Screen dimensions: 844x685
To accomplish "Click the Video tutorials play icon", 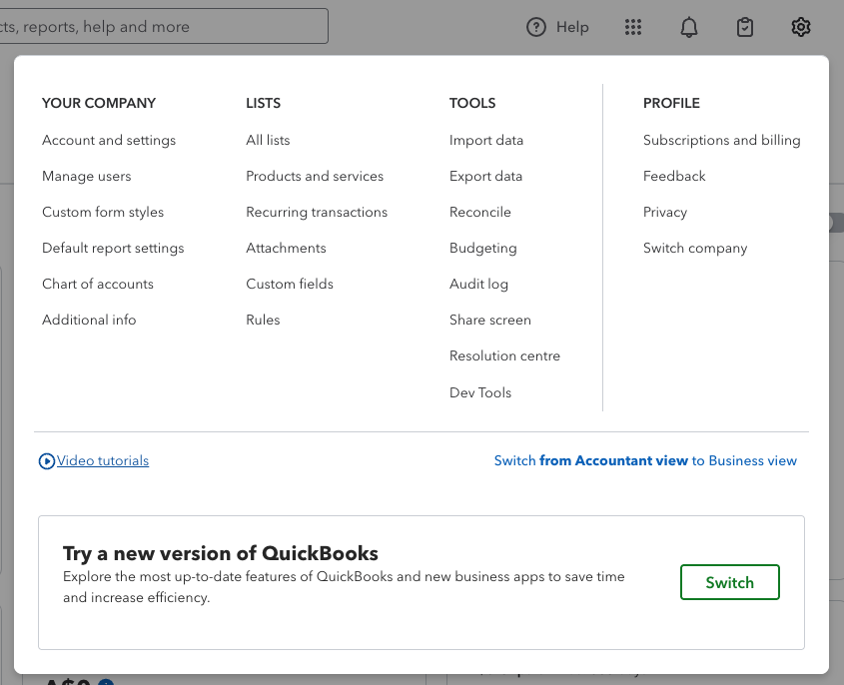I will tap(47, 461).
